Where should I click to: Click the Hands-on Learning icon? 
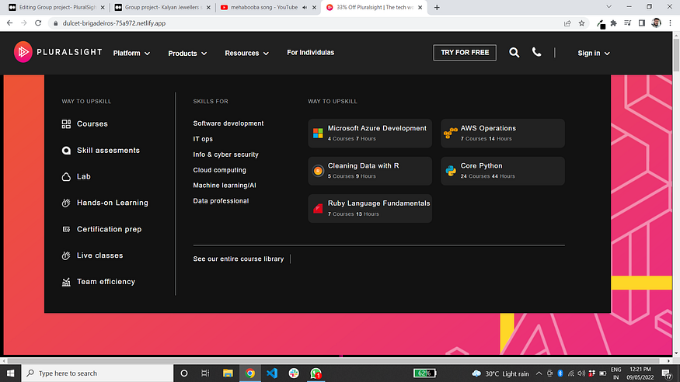(x=66, y=203)
